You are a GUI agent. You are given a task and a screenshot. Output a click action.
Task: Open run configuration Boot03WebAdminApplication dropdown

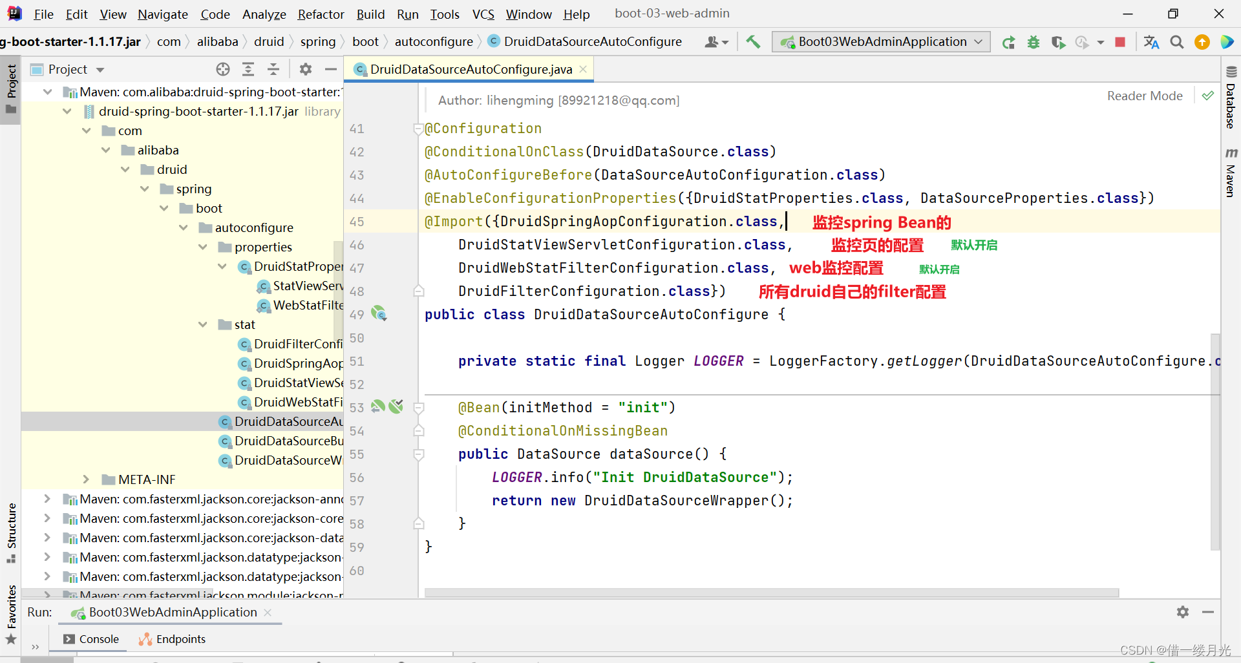pyautogui.click(x=881, y=42)
